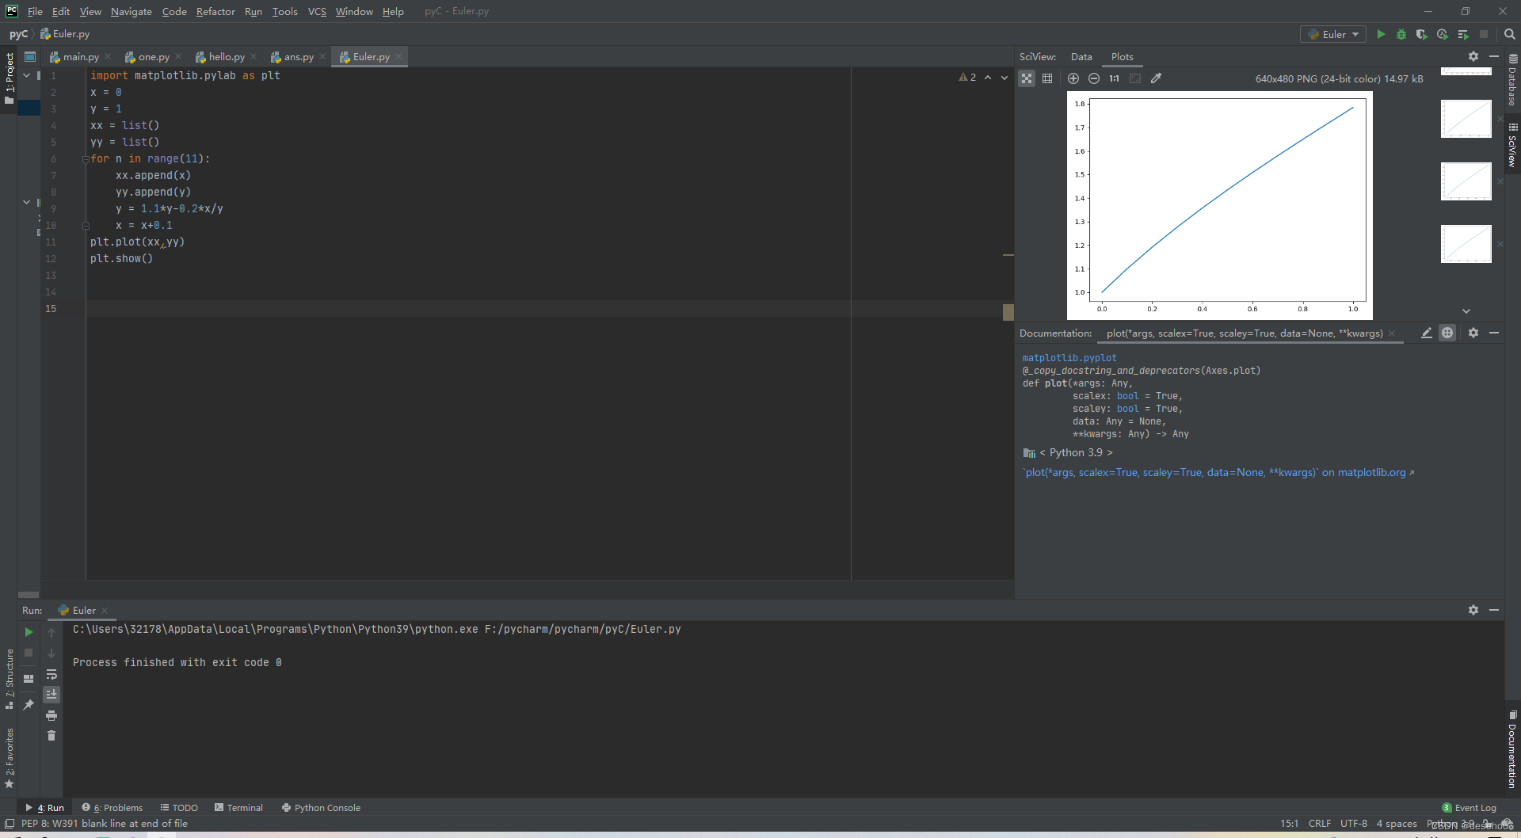Click the fit-to-window icon in SciView
Screen dimensions: 1521x838
pyautogui.click(x=1135, y=78)
